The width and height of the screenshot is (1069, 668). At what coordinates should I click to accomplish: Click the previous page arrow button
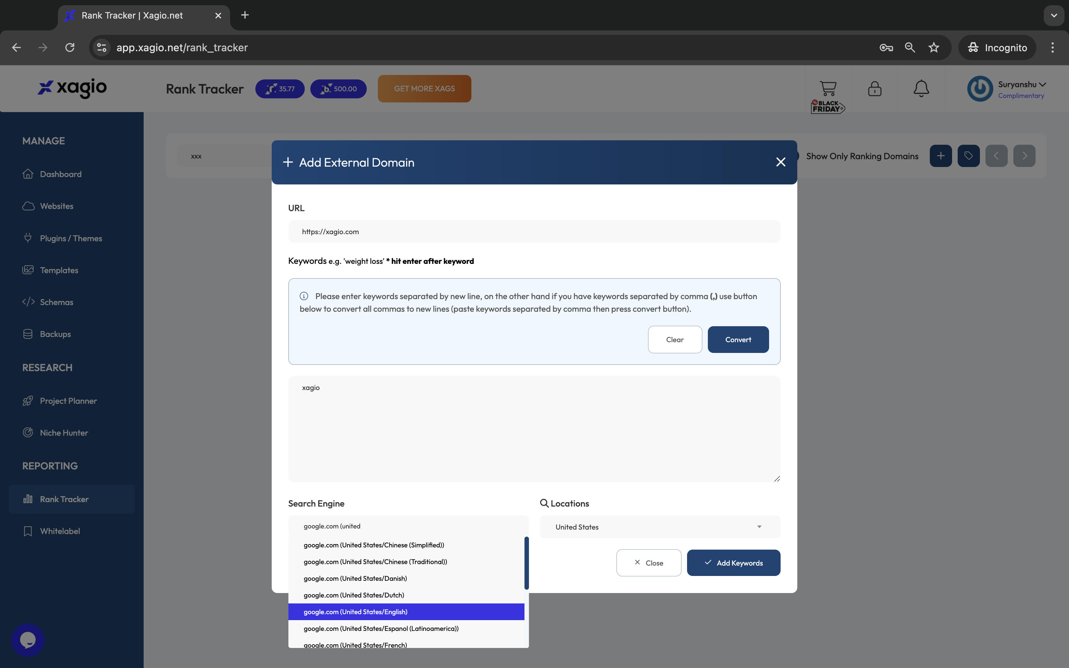tap(996, 156)
